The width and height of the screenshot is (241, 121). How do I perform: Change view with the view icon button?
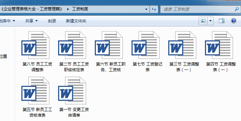(203, 21)
